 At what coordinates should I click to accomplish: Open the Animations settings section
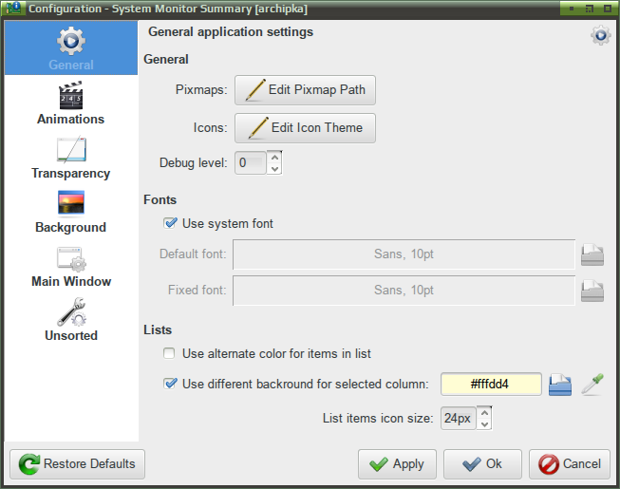[71, 103]
